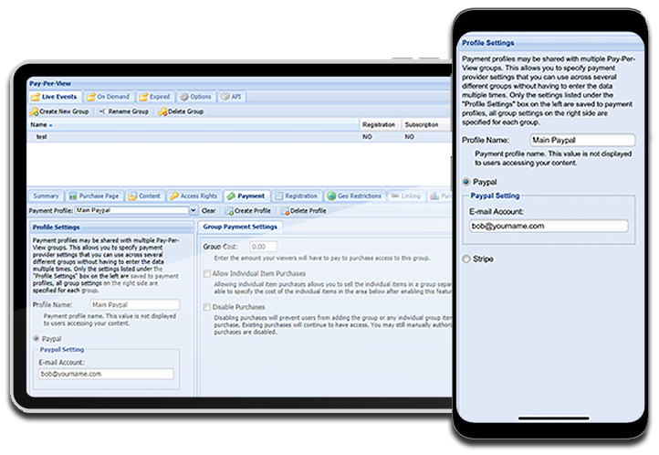
Task: Open the Linking tab
Action: point(406,196)
